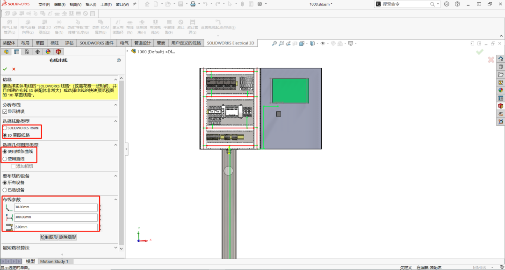Confirm routing with green checkmark in panel
The image size is (505, 270).
coord(5,69)
